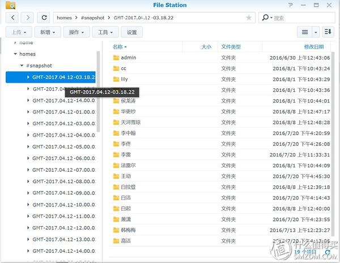340x263 pixels.
Task: Open search options magnifier dropdown
Action: coord(267,18)
